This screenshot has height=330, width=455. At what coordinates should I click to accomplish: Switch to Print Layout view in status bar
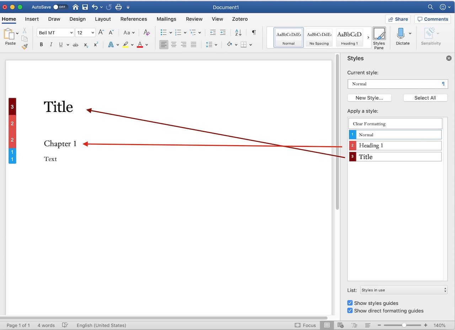(x=327, y=325)
